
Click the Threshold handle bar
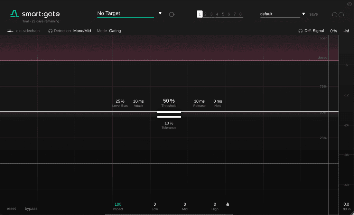(x=169, y=112)
